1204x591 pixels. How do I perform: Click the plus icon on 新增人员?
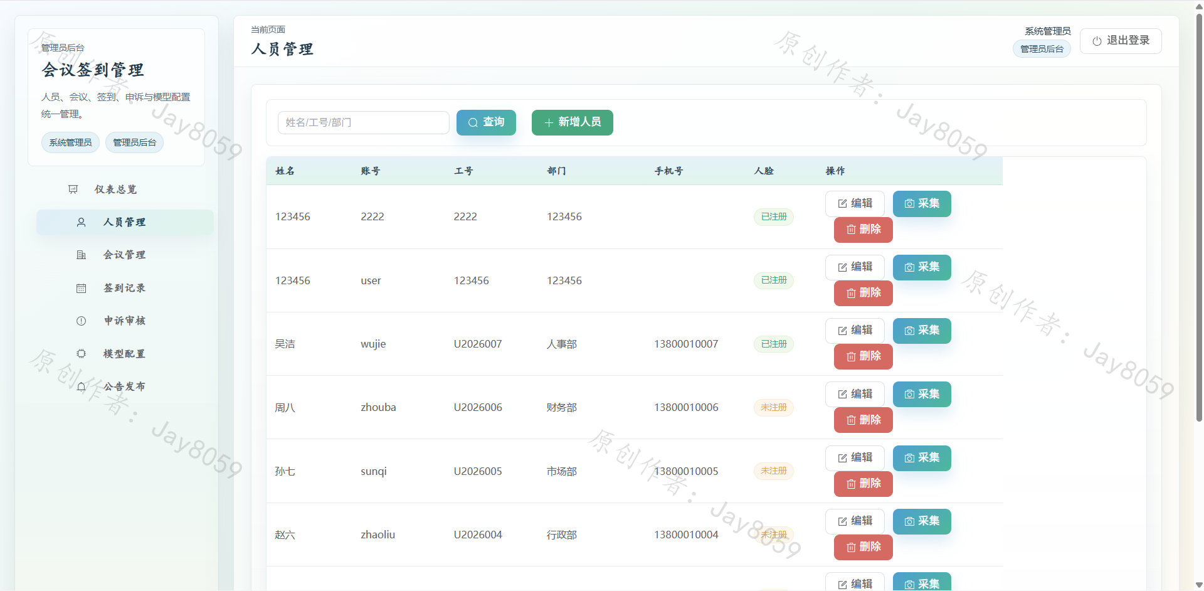pos(549,122)
